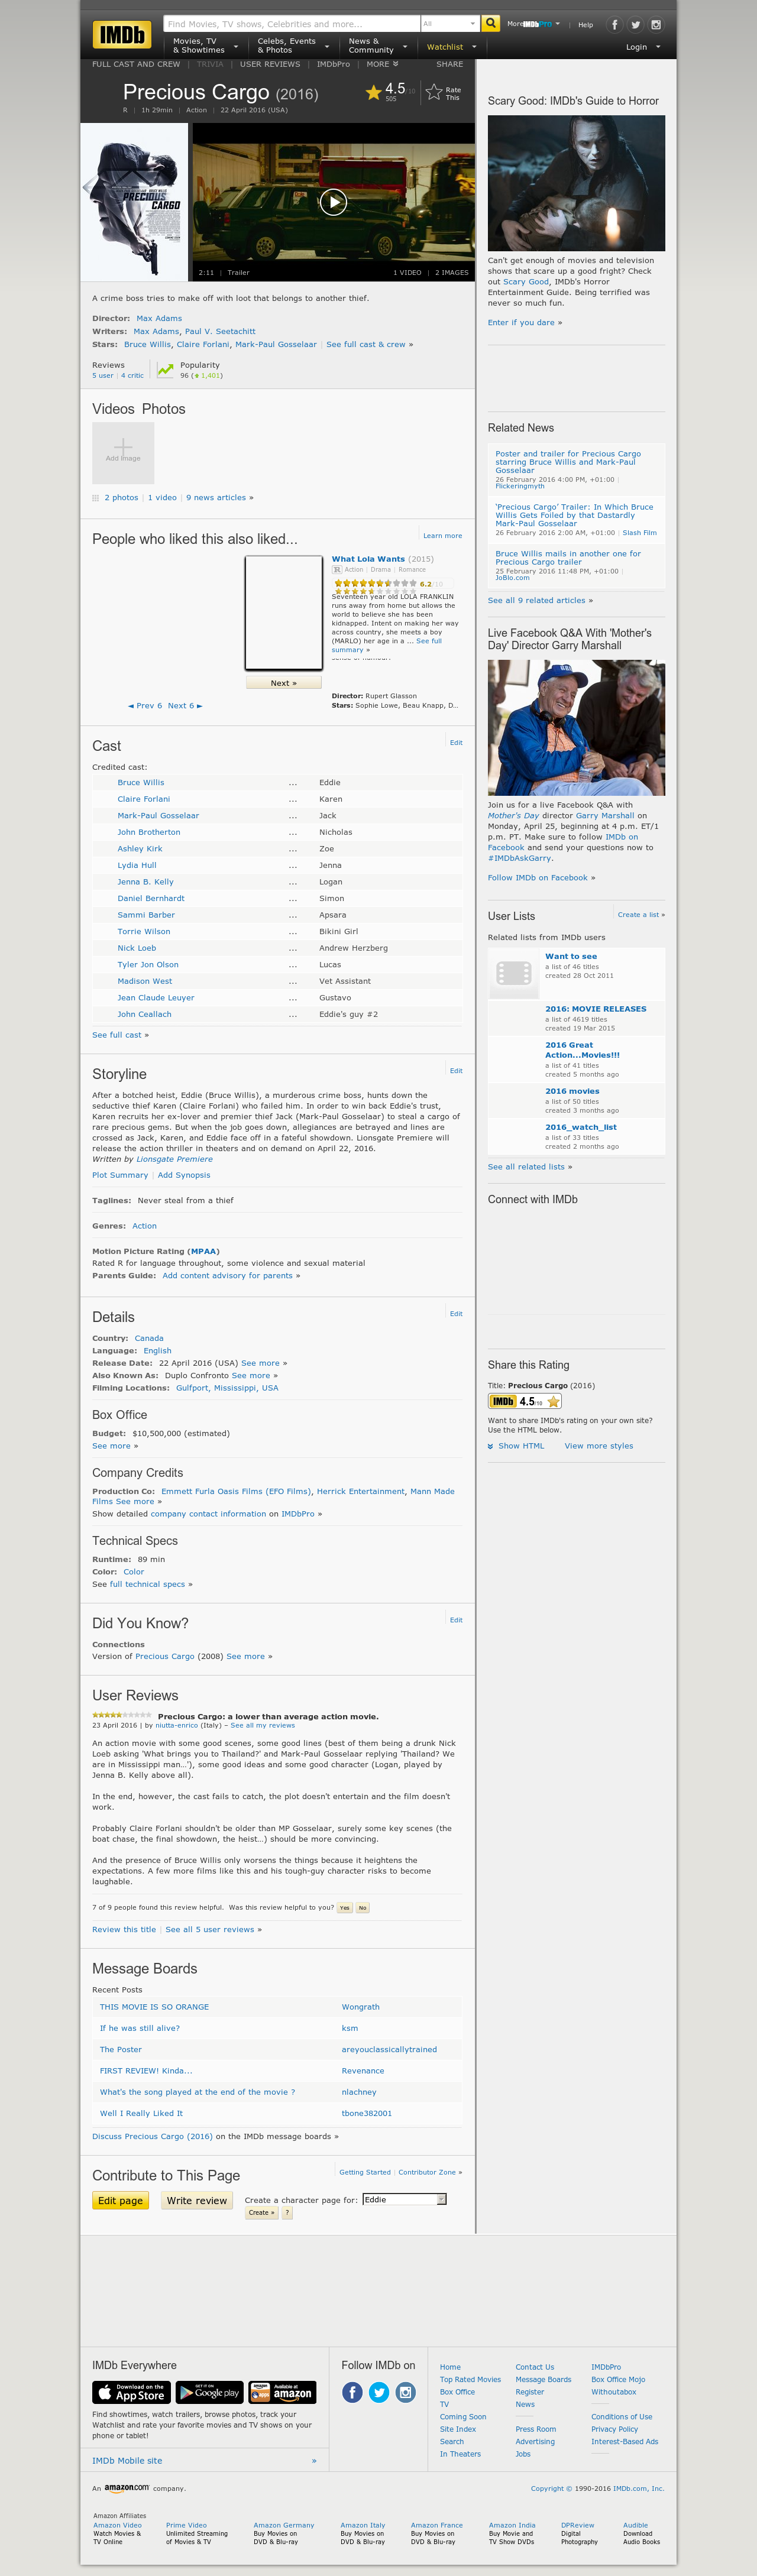Screen dimensions: 757x2576
Task: Click the yellow search magnifier button
Action: click(x=490, y=23)
